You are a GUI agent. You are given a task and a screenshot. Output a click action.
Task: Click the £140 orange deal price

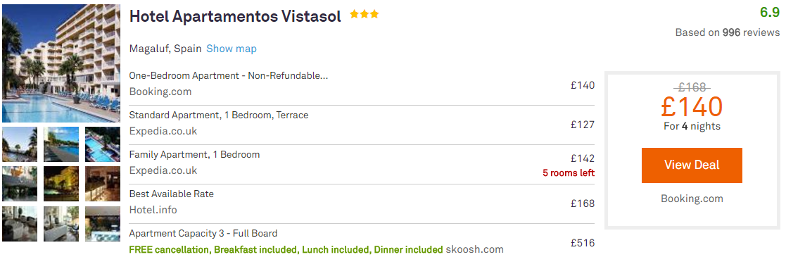coord(692,106)
